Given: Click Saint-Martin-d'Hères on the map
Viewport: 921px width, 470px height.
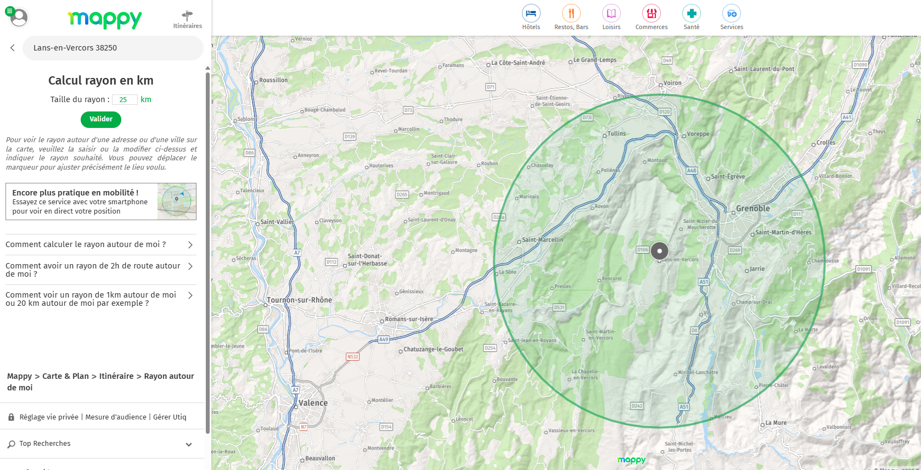Looking at the screenshot, I should pyautogui.click(x=783, y=232).
